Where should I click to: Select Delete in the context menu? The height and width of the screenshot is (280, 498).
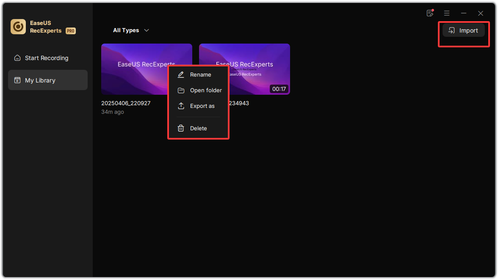(x=199, y=129)
